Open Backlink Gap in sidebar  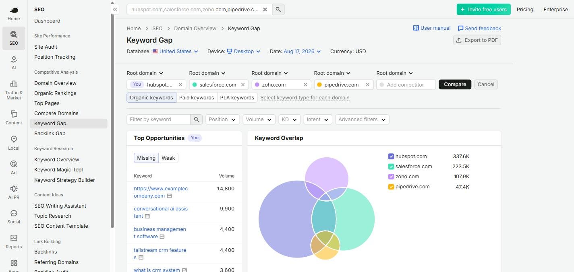50,133
